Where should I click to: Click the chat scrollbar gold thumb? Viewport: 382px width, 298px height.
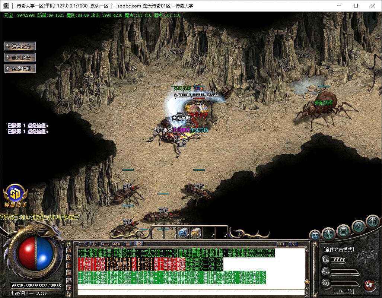[307, 282]
